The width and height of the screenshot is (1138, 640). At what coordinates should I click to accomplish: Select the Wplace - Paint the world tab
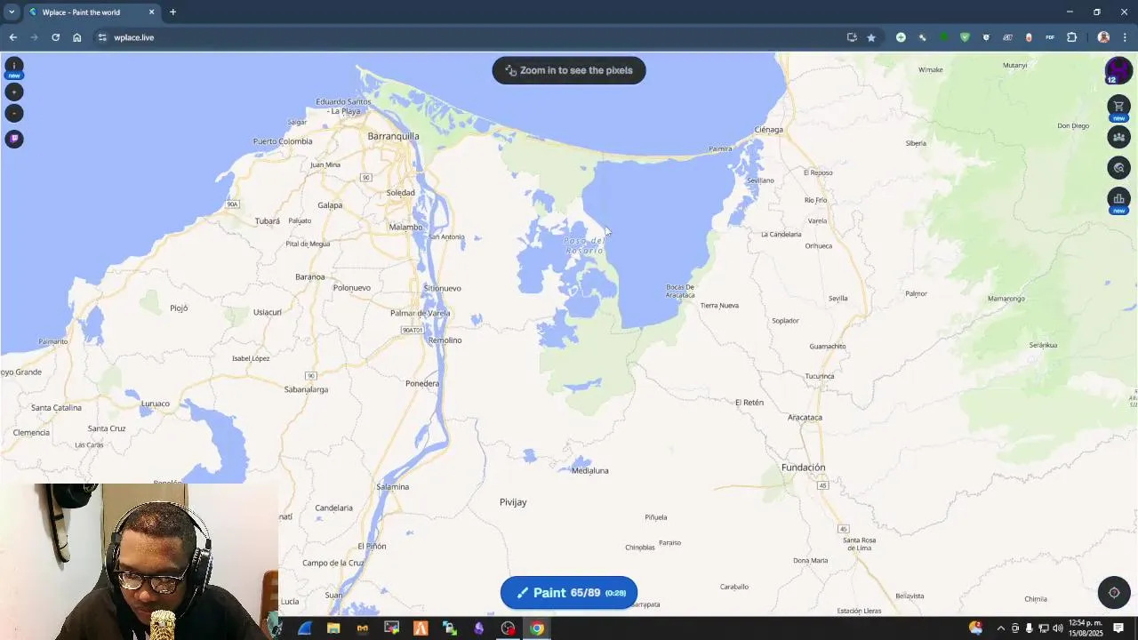click(x=92, y=12)
